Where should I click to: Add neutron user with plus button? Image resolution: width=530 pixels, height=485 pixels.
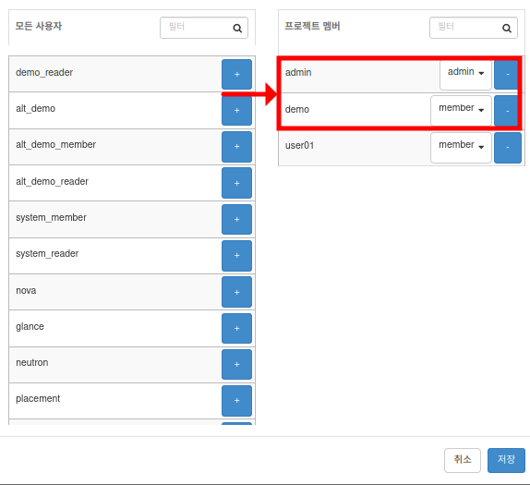[x=236, y=365]
